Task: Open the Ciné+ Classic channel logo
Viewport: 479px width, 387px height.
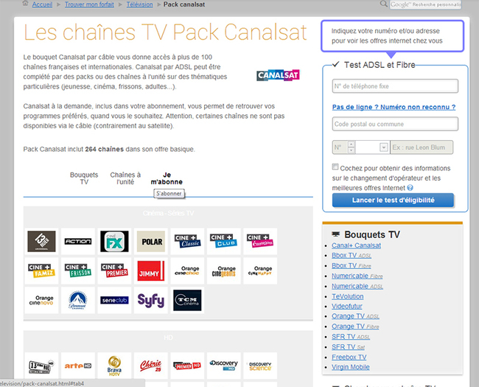Action: click(188, 242)
